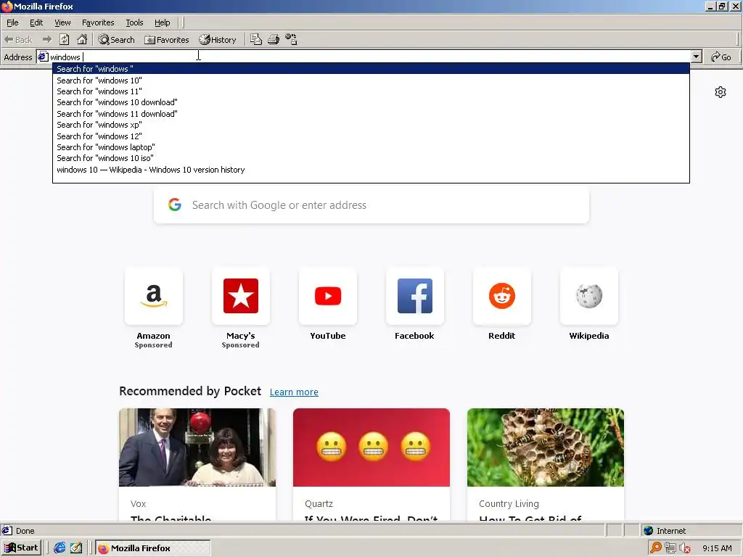This screenshot has width=743, height=557.
Task: Expand the address bar dropdown arrow
Action: pos(696,57)
